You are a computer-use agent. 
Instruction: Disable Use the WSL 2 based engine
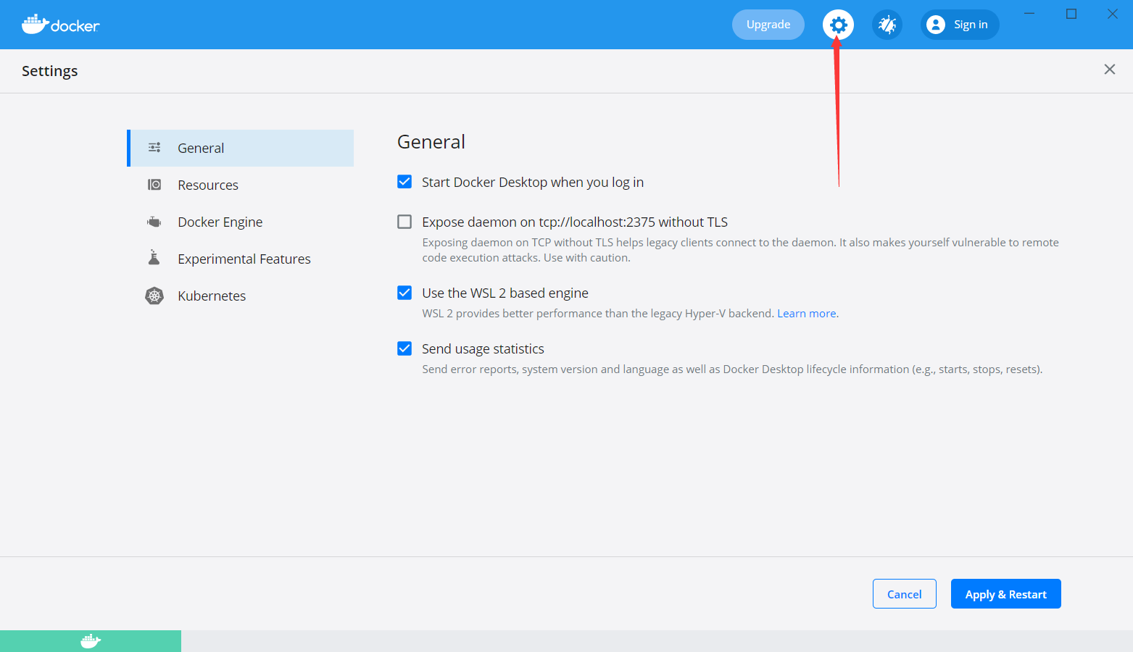[x=404, y=293]
